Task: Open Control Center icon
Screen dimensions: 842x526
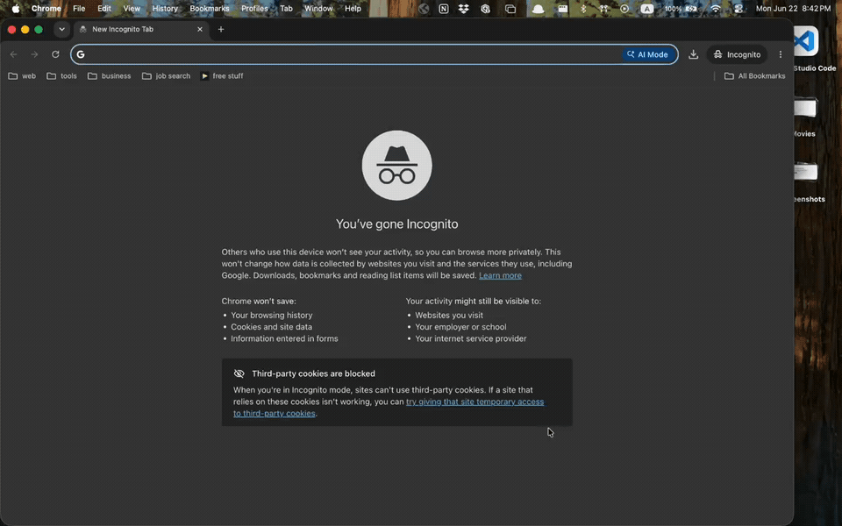Action: [x=739, y=9]
